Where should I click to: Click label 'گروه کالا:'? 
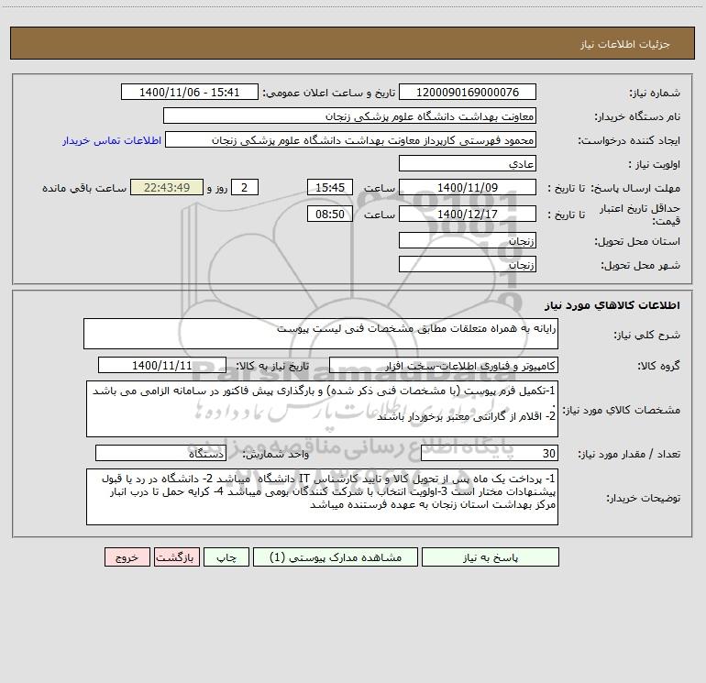point(658,366)
